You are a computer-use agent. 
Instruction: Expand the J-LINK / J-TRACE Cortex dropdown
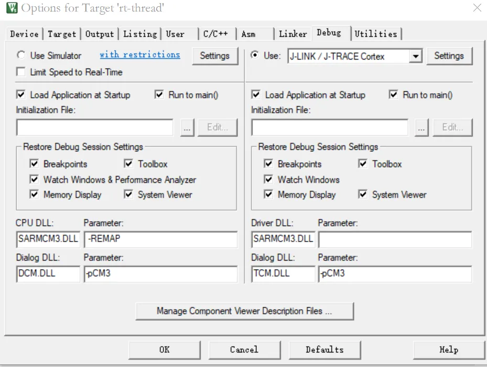(x=415, y=56)
